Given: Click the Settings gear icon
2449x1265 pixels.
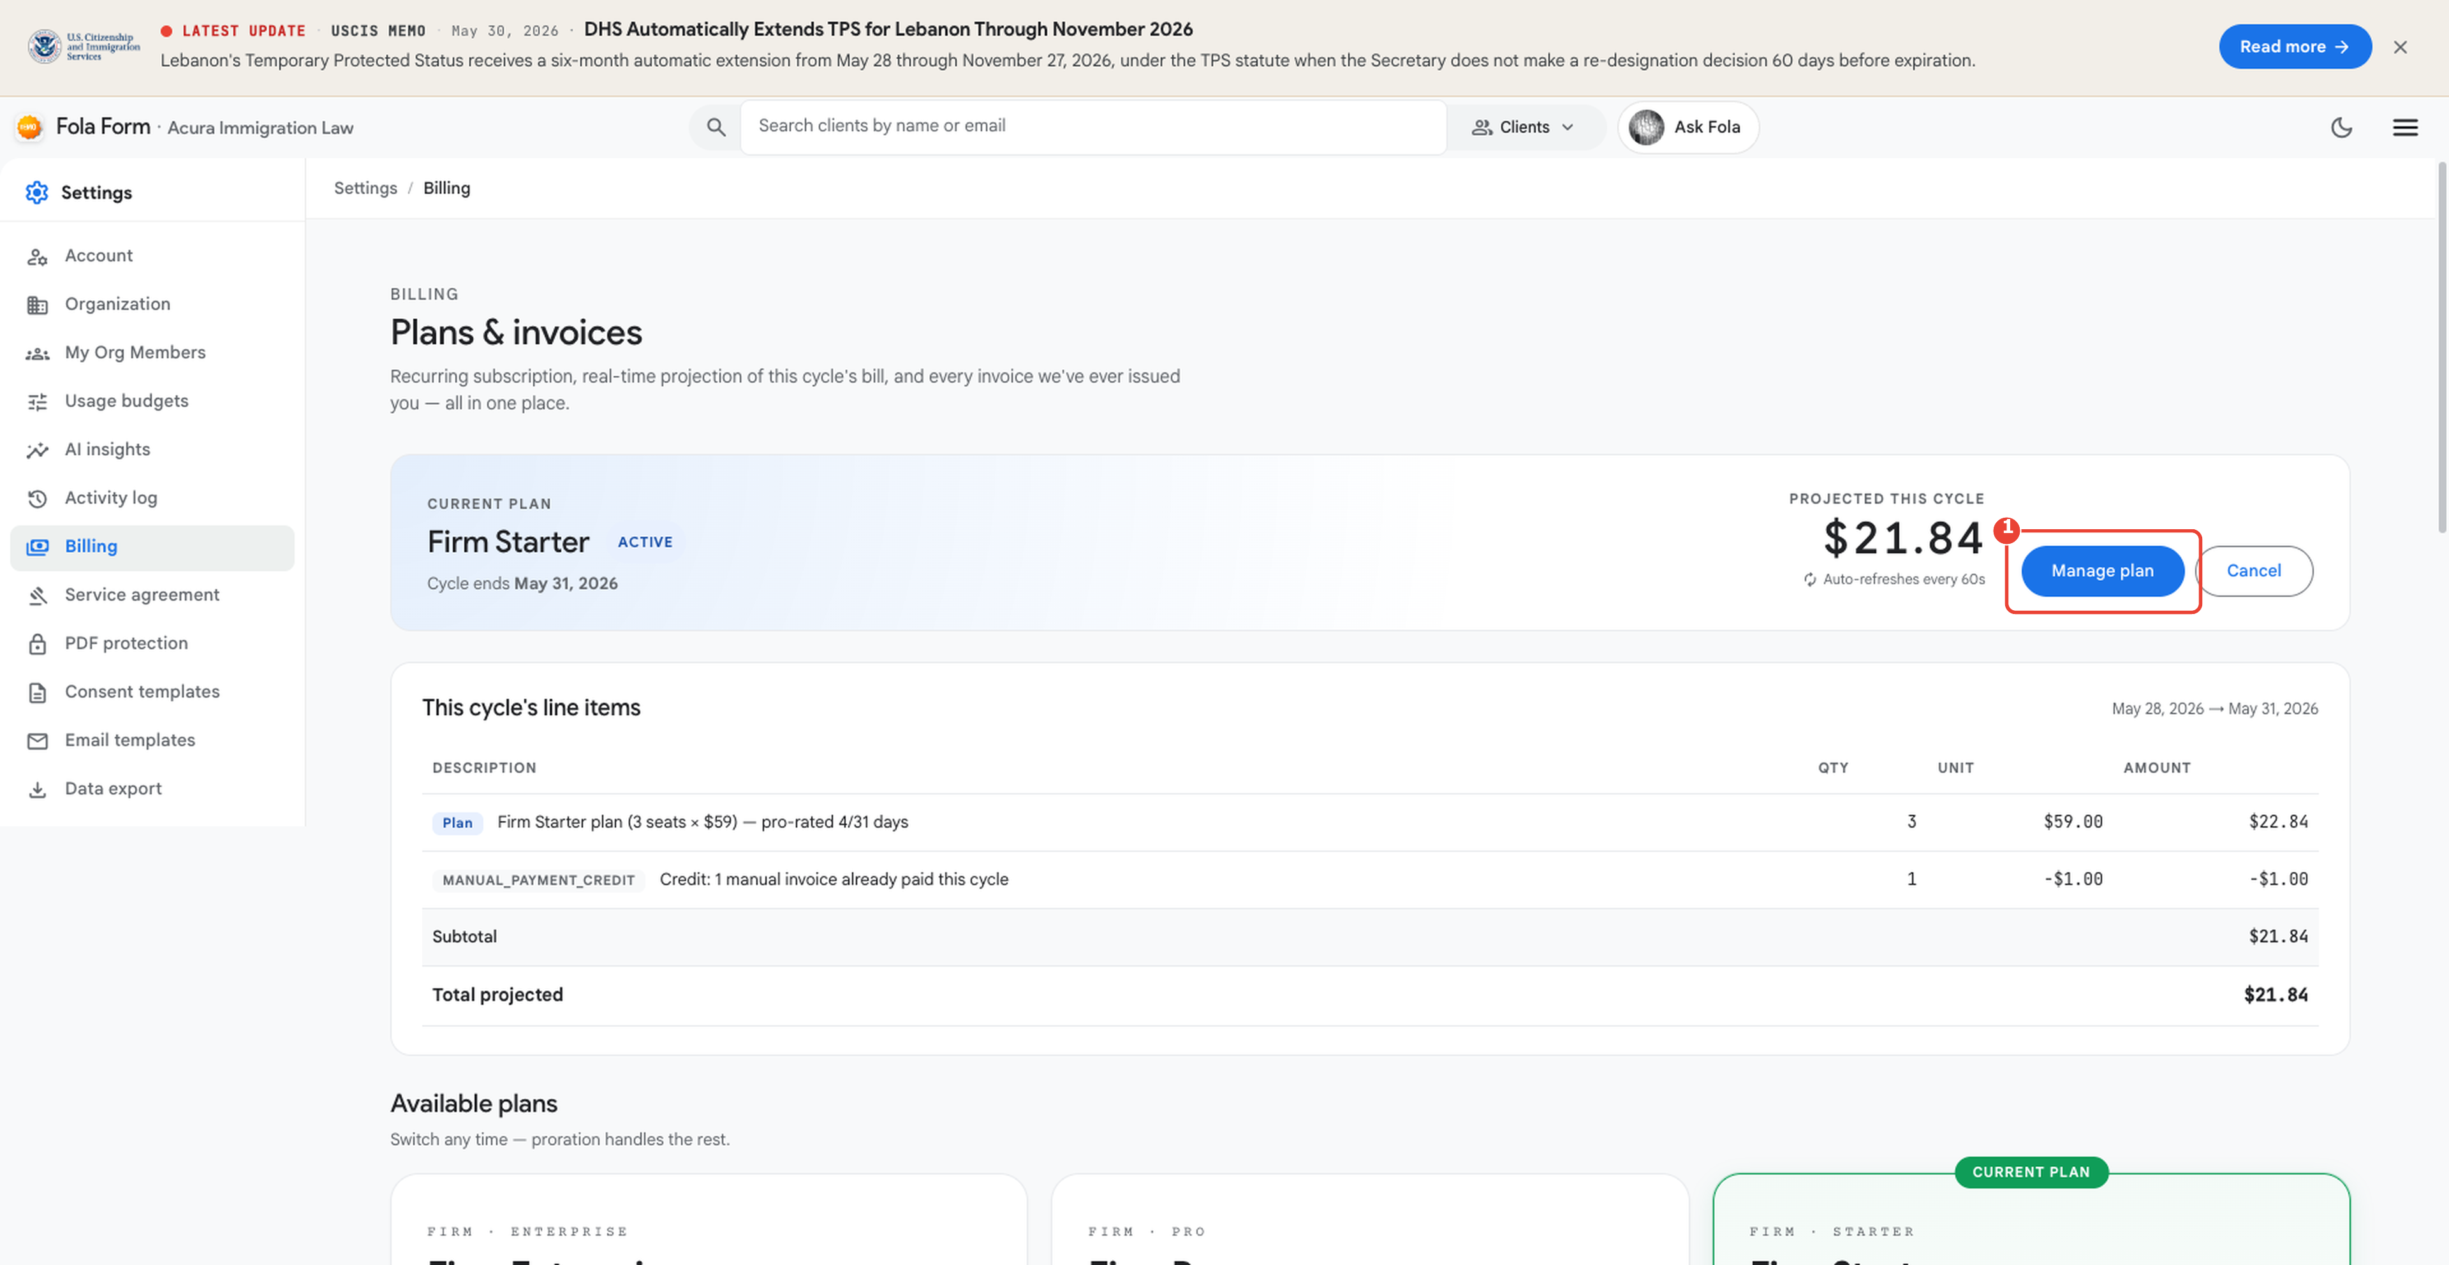Looking at the screenshot, I should (x=37, y=192).
